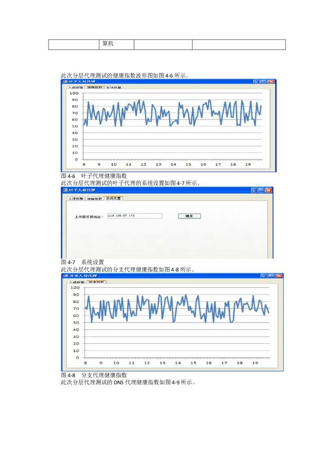Open 入侵报警 tab in top chart window

75,87
